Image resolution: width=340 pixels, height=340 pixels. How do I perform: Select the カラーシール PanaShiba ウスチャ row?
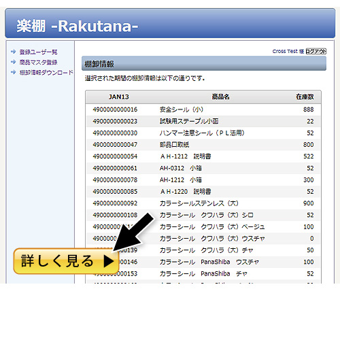click(203, 262)
